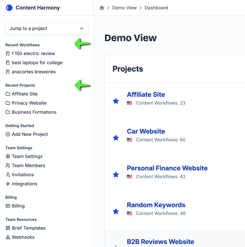Click US flag icon under Random Keywords
The width and height of the screenshot is (245, 247).
pyautogui.click(x=130, y=213)
